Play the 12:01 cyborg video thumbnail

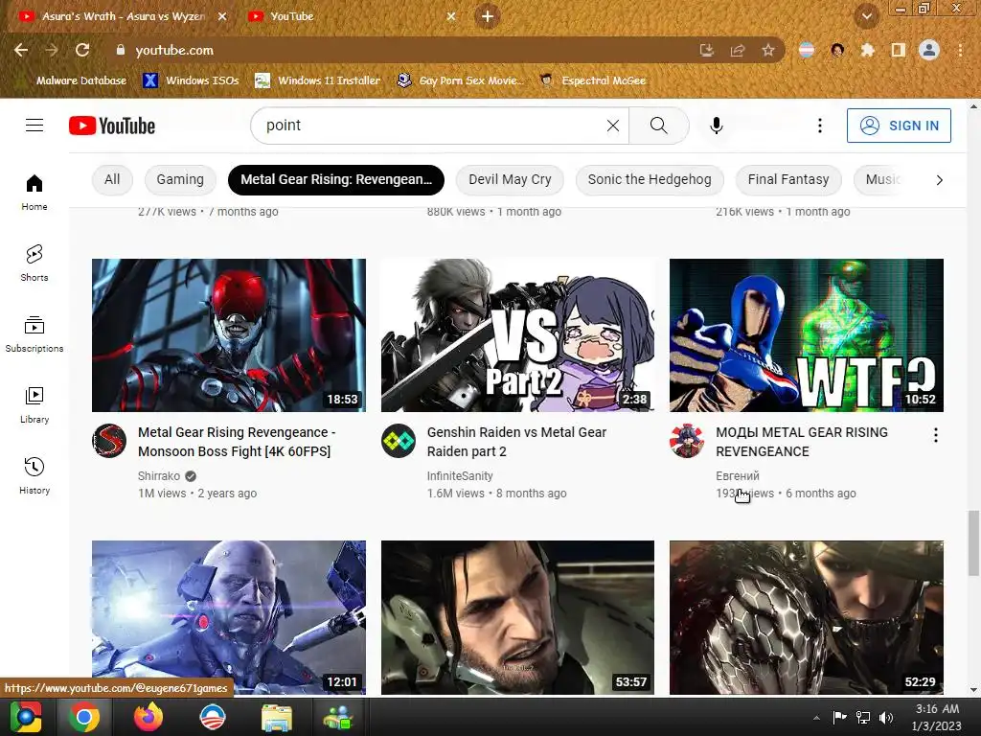229,618
